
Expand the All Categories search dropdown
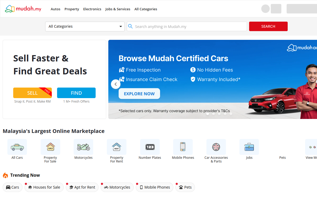click(x=85, y=26)
